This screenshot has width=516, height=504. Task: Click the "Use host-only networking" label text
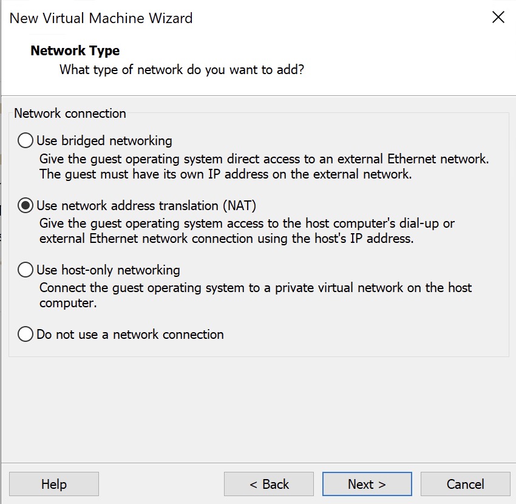[x=108, y=270]
